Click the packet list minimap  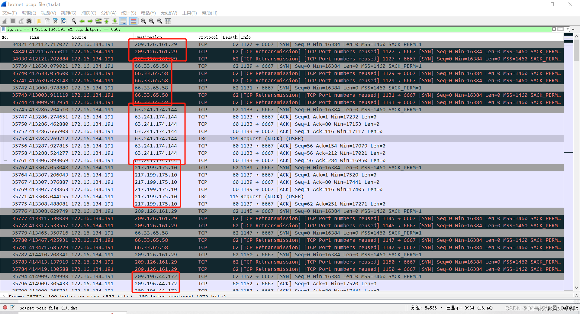569,162
